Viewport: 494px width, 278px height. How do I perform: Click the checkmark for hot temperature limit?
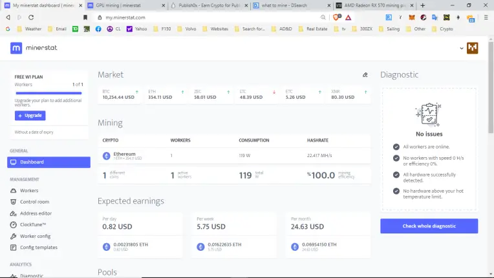396,191
